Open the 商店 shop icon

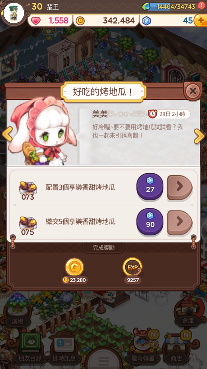[x=176, y=348]
